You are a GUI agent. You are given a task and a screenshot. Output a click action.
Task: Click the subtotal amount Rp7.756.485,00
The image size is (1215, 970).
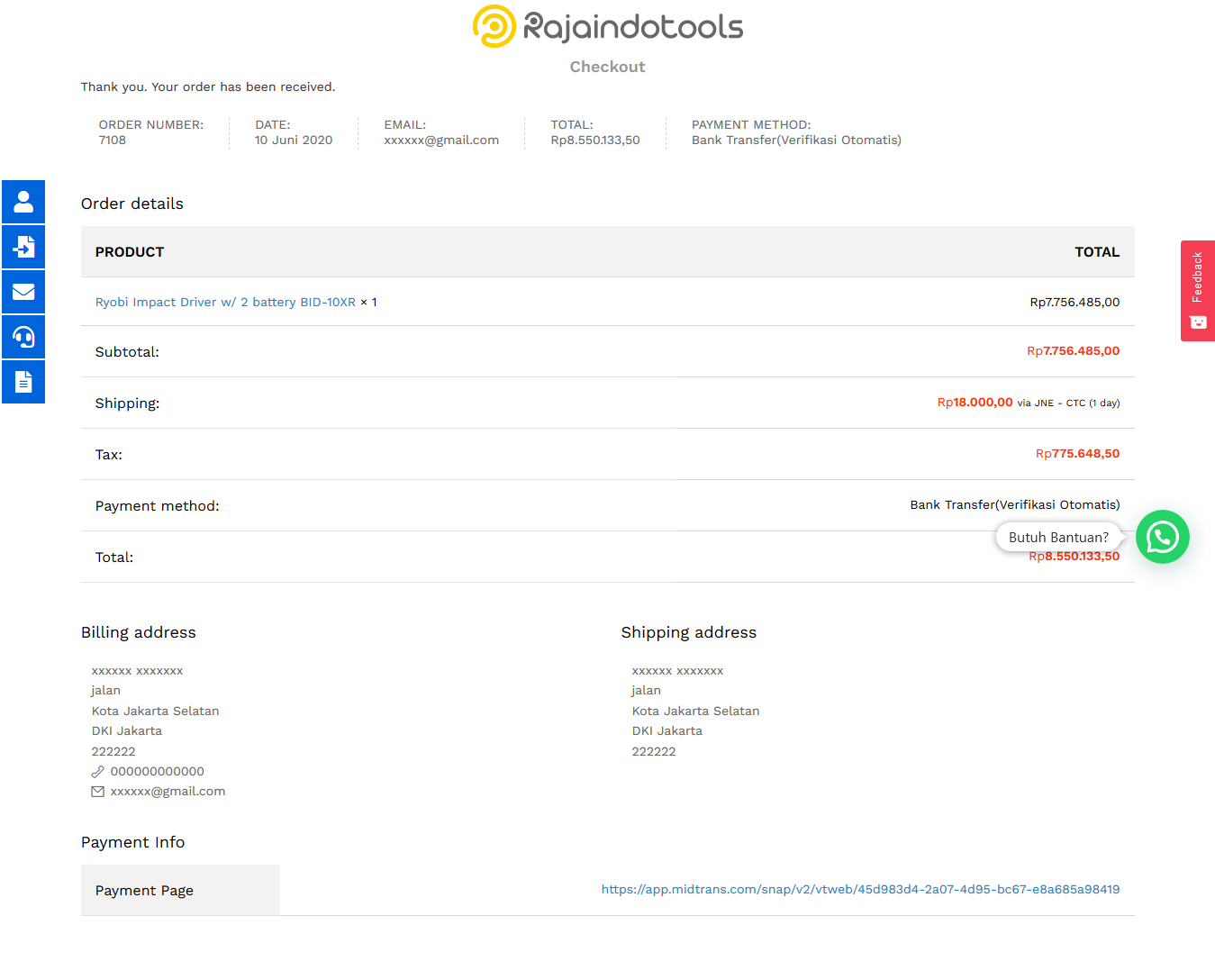tap(1074, 350)
